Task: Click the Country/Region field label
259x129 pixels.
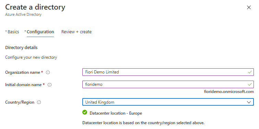Action: 20,102
